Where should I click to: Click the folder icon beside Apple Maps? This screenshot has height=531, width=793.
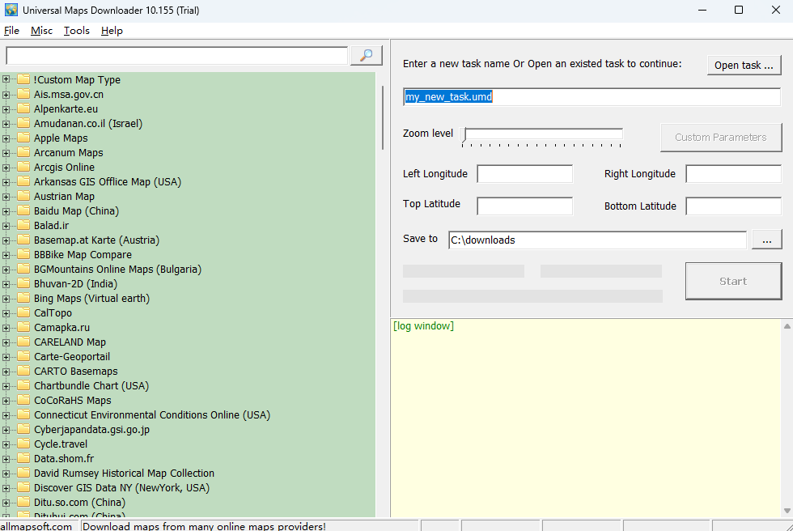[23, 138]
